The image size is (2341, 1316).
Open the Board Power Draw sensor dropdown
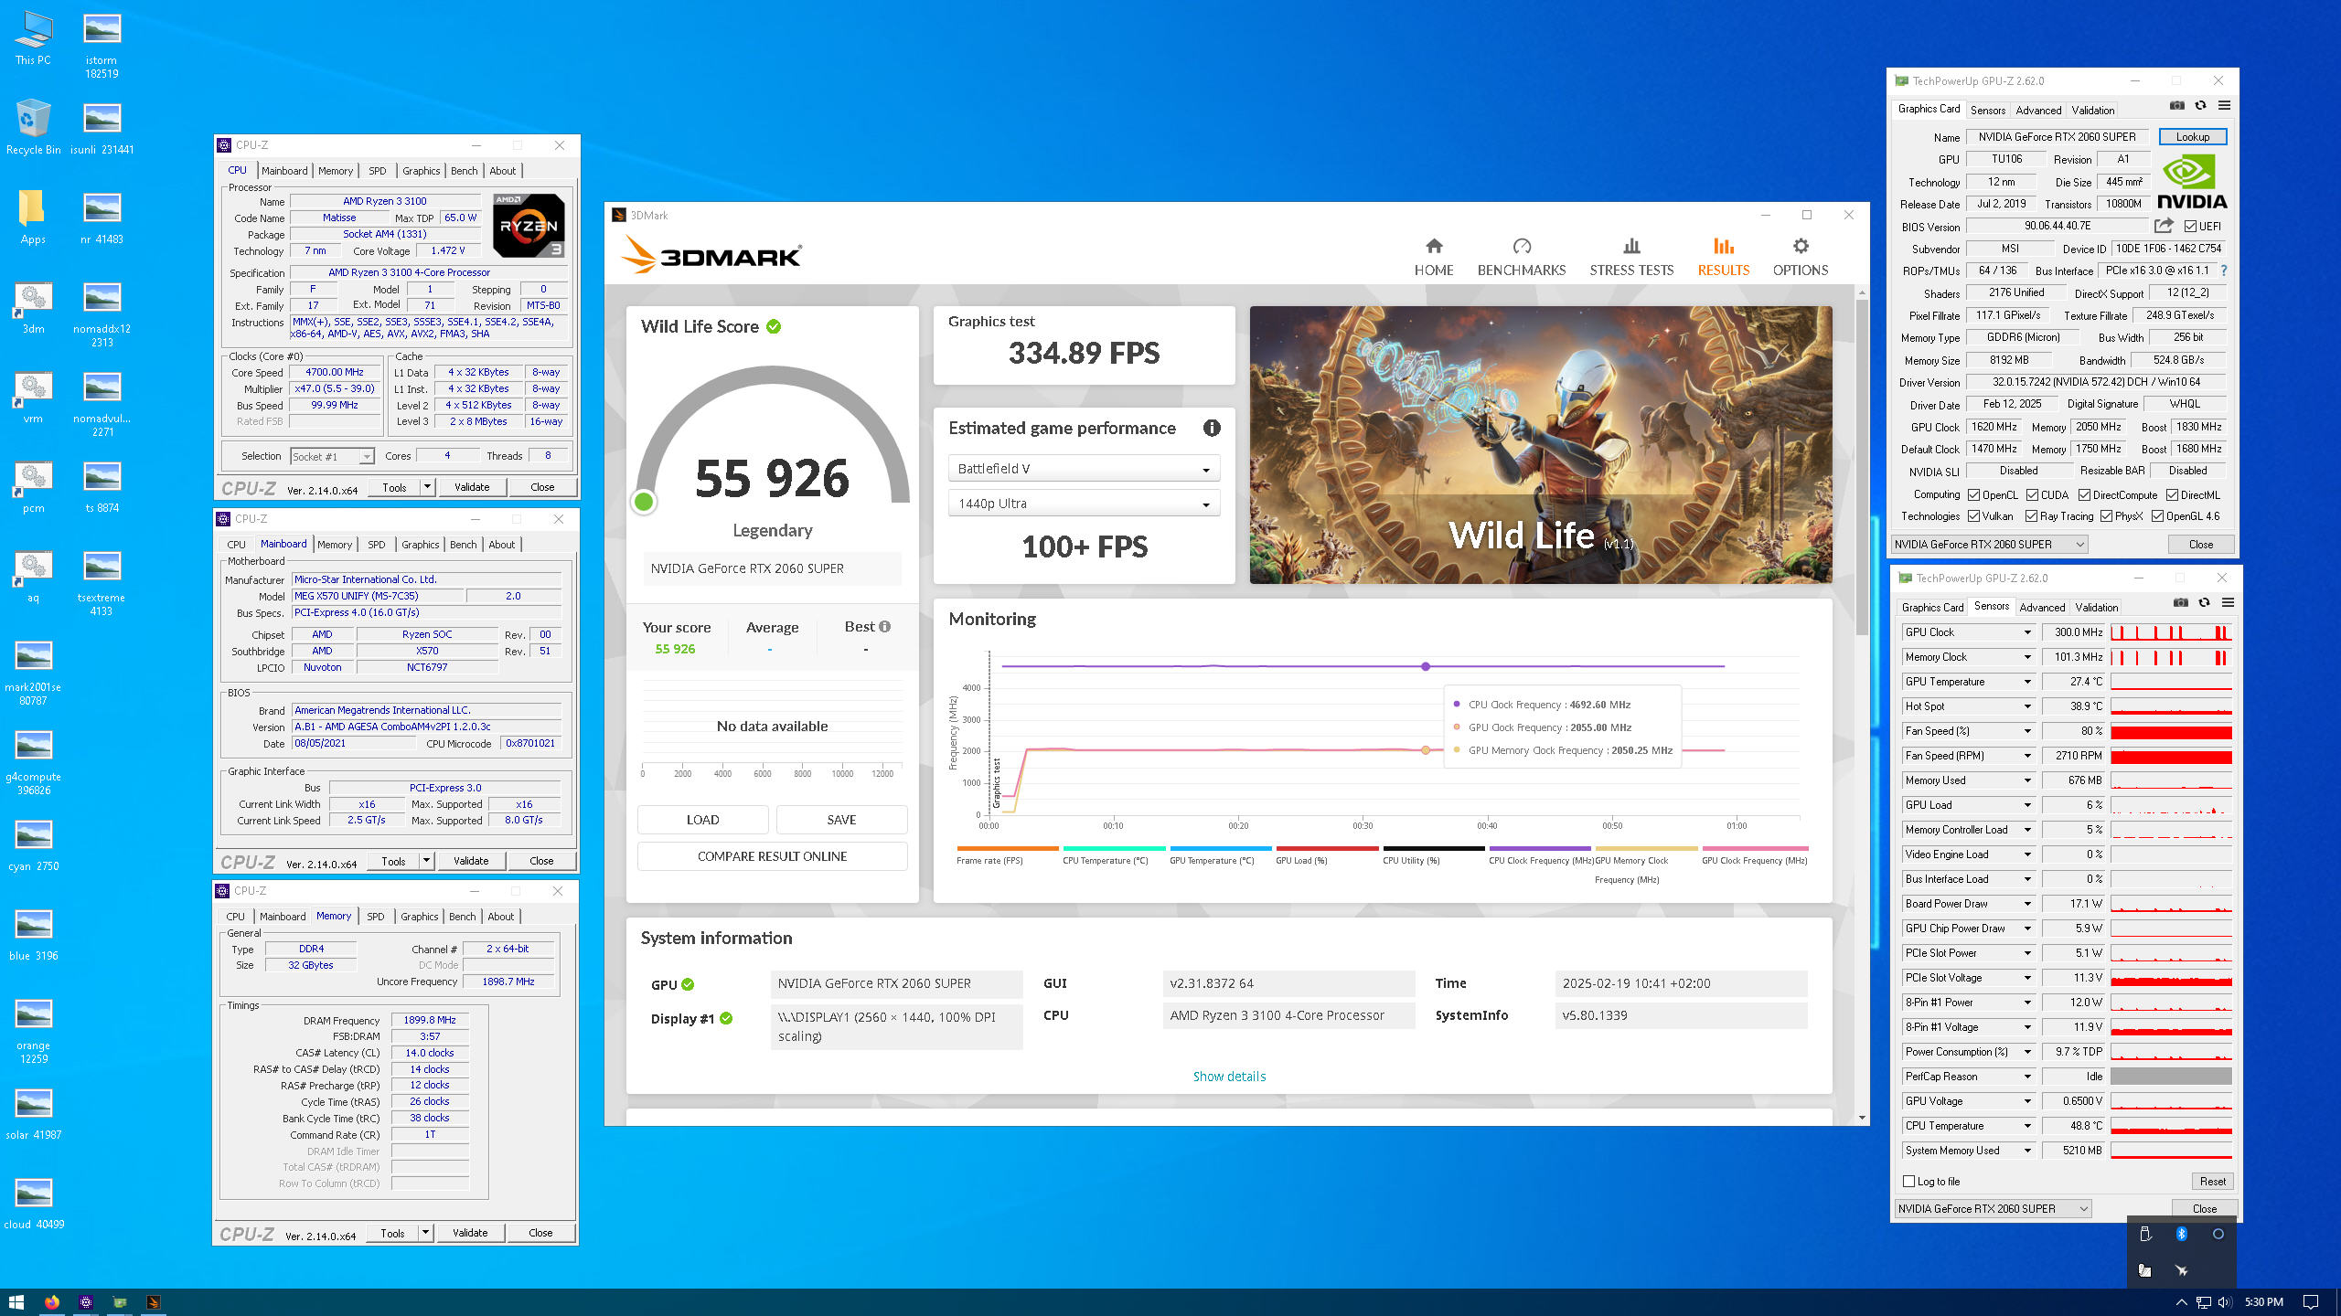click(x=2026, y=904)
